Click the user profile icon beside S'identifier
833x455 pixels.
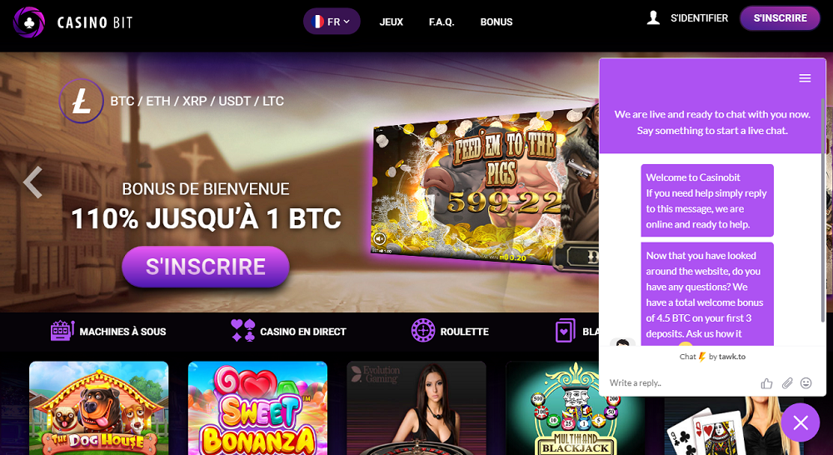click(x=653, y=17)
